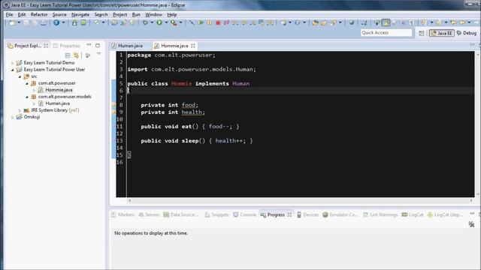Open Project Explorer View Menu triangle
The height and width of the screenshot is (270, 481).
coord(98,55)
